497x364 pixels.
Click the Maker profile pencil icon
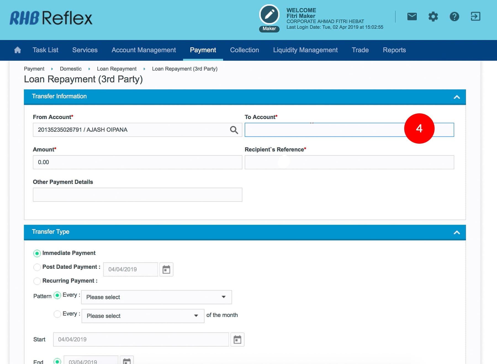[x=269, y=15]
